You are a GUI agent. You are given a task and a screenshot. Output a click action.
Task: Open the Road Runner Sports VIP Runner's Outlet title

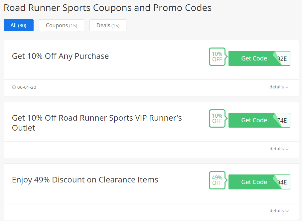pos(97,123)
